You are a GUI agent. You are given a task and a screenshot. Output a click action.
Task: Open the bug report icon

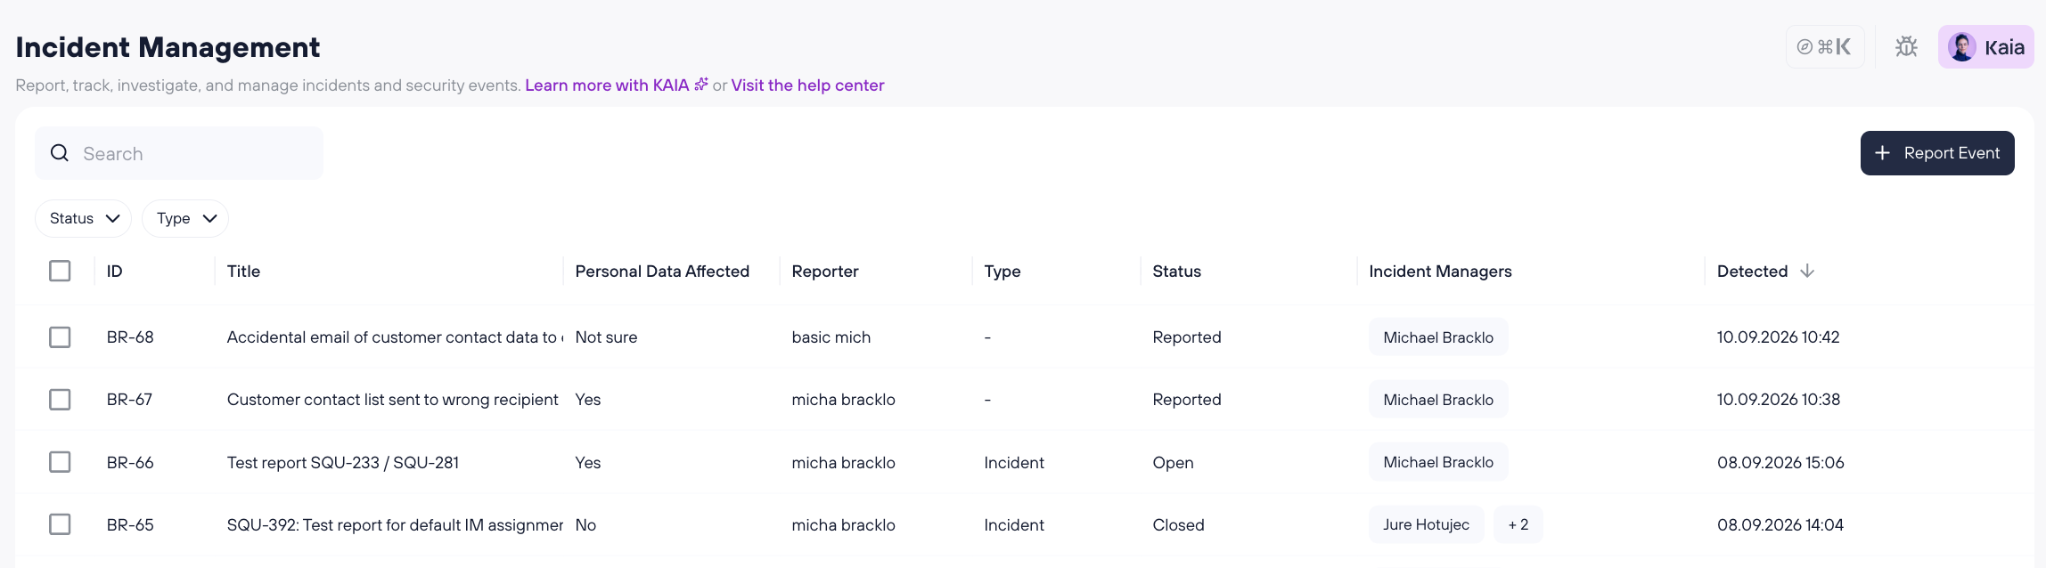pos(1906,47)
